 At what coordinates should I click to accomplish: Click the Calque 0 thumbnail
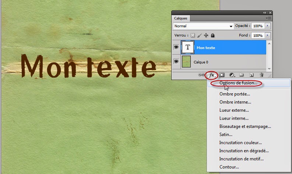point(186,62)
